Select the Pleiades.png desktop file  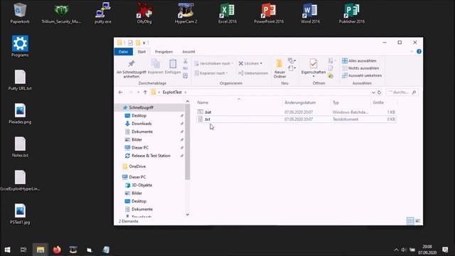click(20, 114)
